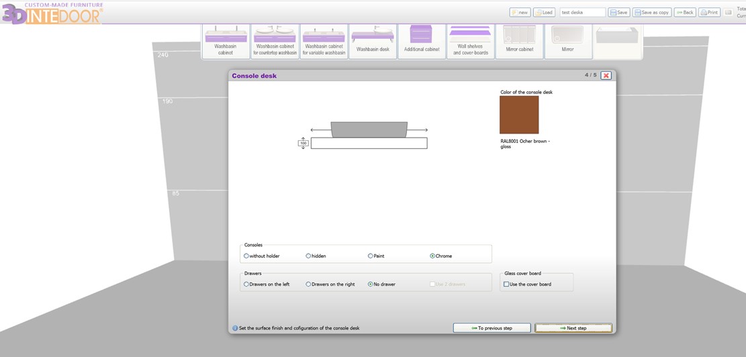Click the desk height value box '100'
This screenshot has width=746, height=357.
click(x=303, y=143)
